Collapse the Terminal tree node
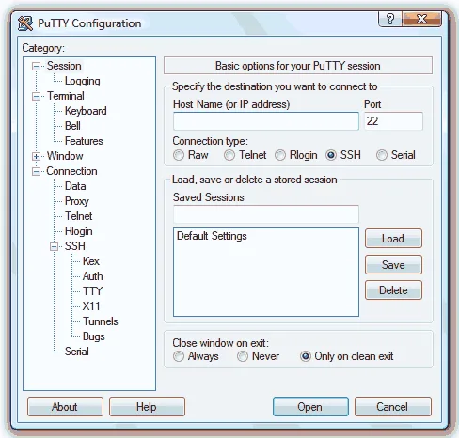 pyautogui.click(x=37, y=96)
